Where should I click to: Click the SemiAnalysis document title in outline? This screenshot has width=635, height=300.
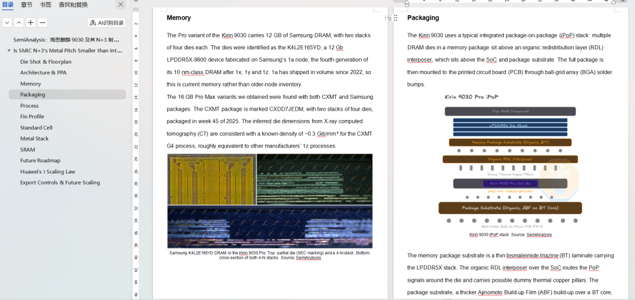(66, 40)
